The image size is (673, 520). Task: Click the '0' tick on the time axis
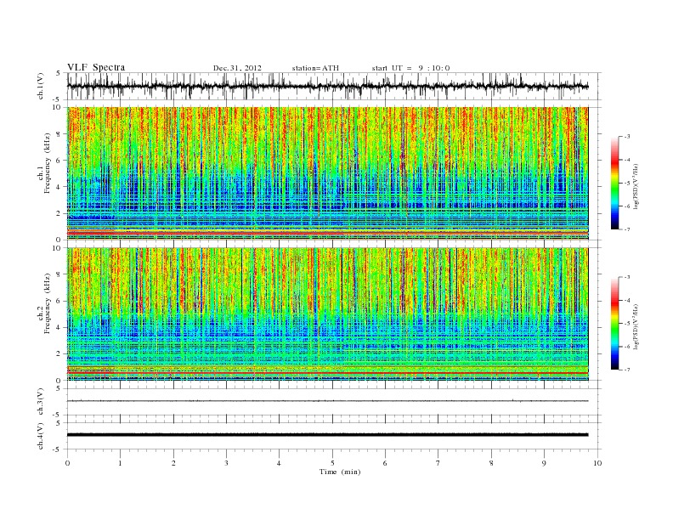67,463
